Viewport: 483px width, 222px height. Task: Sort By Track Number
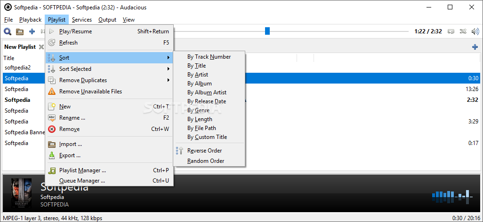click(209, 57)
